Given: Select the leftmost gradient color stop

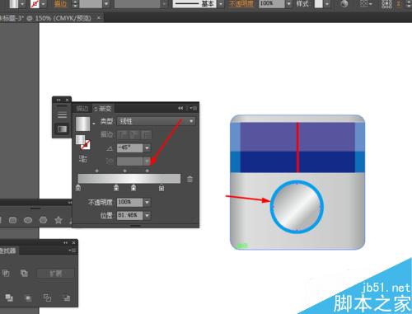Looking at the screenshot, I should pos(78,188).
